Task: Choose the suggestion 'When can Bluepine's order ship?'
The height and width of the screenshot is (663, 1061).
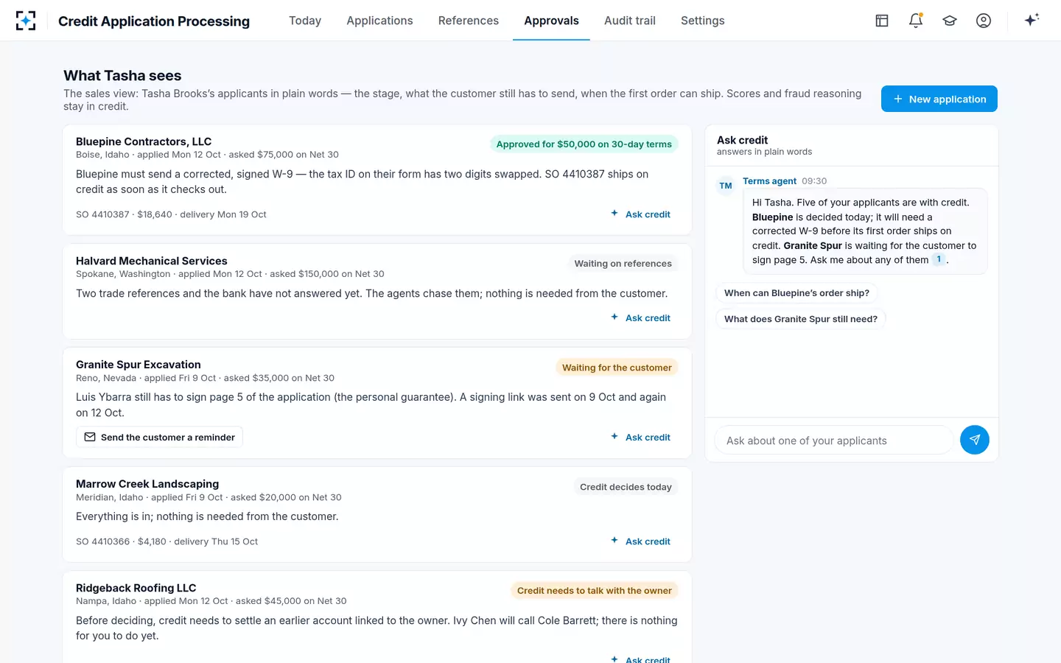Action: (796, 293)
